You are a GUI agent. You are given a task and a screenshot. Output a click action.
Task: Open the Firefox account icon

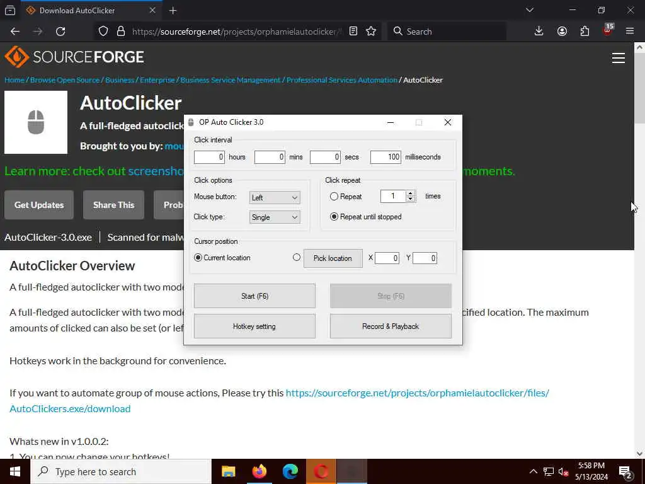coord(562,32)
